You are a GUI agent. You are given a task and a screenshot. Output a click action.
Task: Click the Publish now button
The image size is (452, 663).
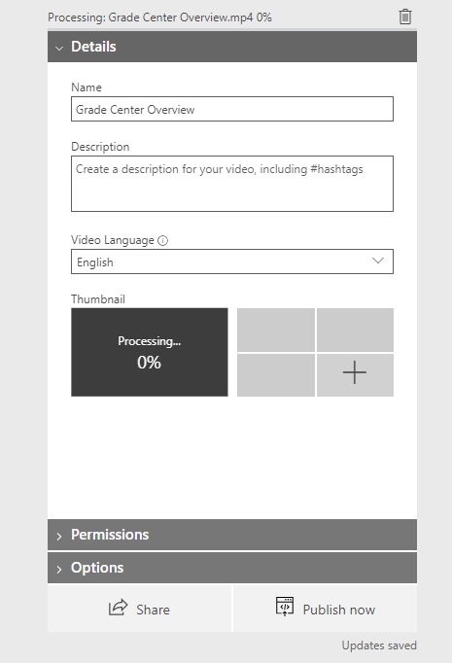[x=326, y=609]
